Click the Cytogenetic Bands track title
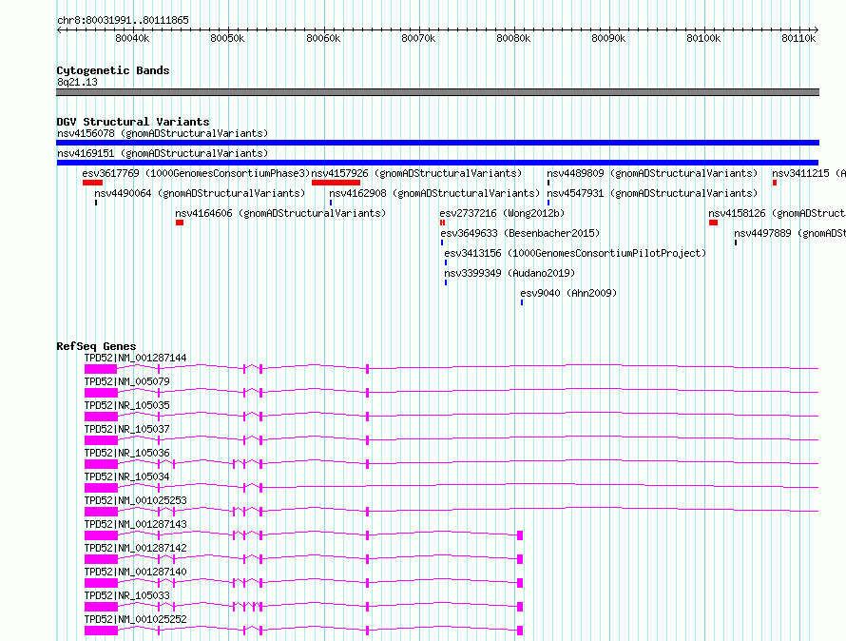Viewport: 846px width, 641px height. click(113, 70)
